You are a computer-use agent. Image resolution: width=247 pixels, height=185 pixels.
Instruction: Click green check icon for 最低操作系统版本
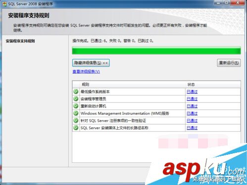coord(76,92)
